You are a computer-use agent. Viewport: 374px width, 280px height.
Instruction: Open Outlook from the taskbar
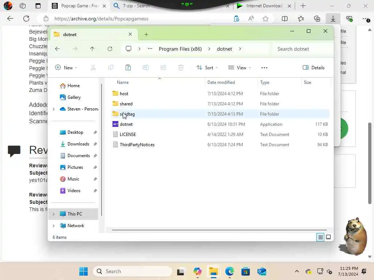pyautogui.click(x=262, y=271)
